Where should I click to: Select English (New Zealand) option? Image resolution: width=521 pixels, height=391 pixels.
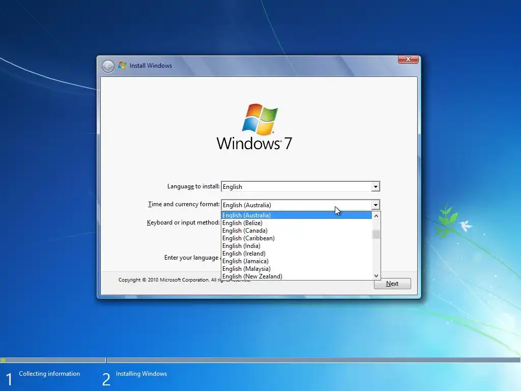297,276
